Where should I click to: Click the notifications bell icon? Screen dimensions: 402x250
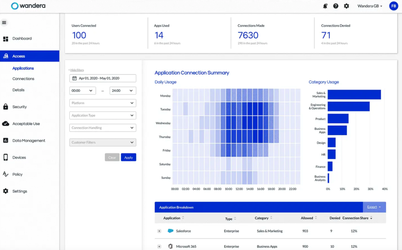coord(325,6)
